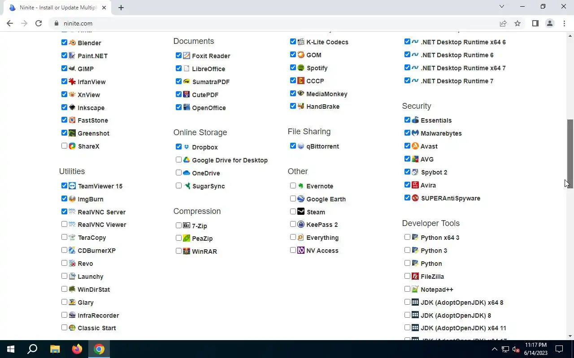The width and height of the screenshot is (574, 358).
Task: Bookmark this page with star
Action: click(x=517, y=23)
